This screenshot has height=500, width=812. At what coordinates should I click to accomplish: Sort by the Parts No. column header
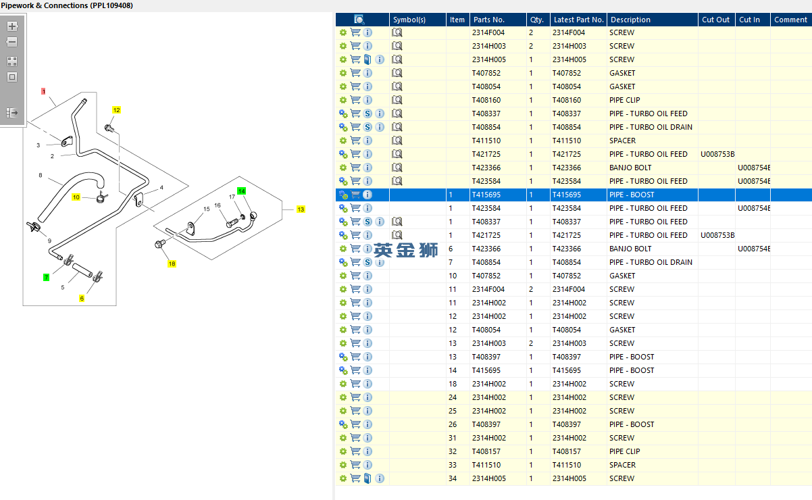coord(489,20)
